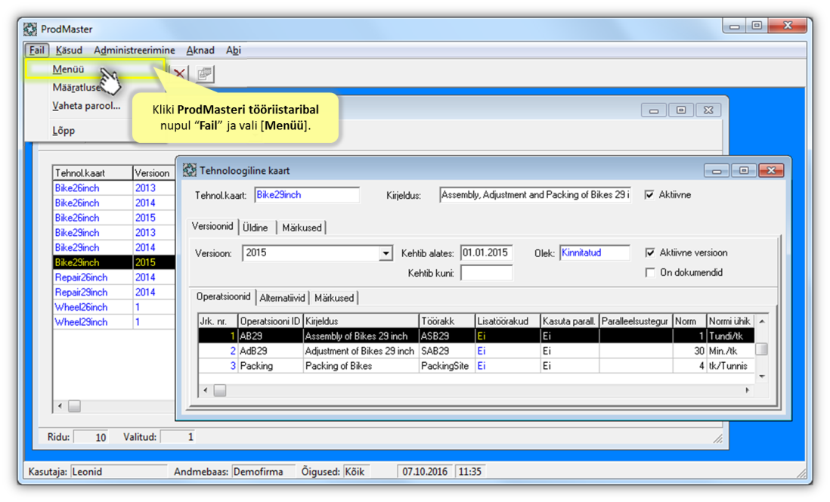
Task: Expand the Versioon dropdown
Action: click(386, 254)
